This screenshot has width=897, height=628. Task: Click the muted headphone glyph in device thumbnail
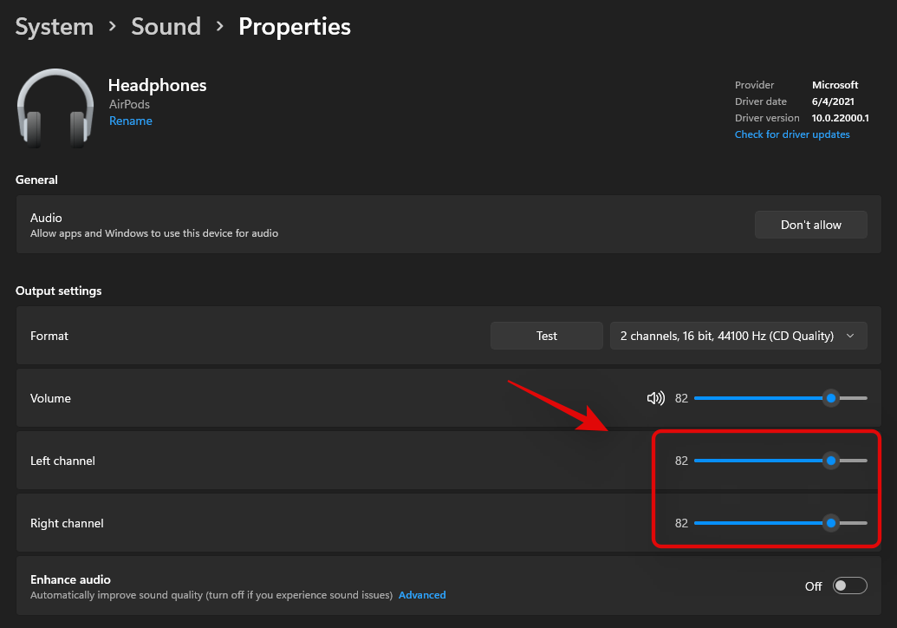[x=55, y=108]
